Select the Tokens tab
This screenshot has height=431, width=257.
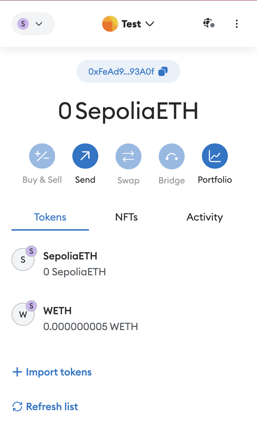[50, 217]
